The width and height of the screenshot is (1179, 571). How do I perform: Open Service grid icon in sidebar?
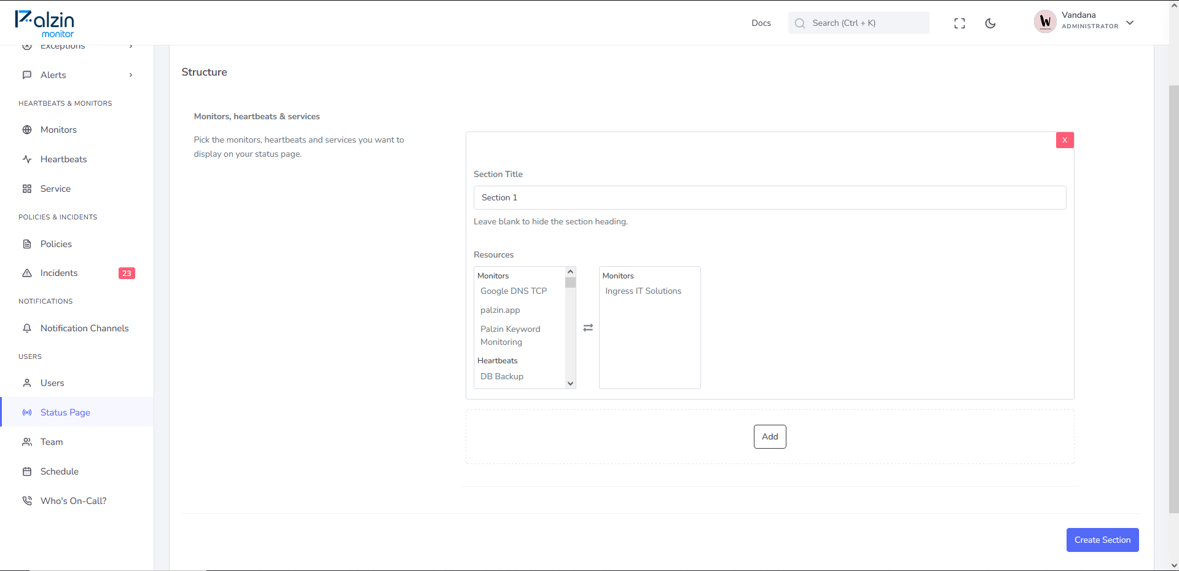click(x=27, y=189)
